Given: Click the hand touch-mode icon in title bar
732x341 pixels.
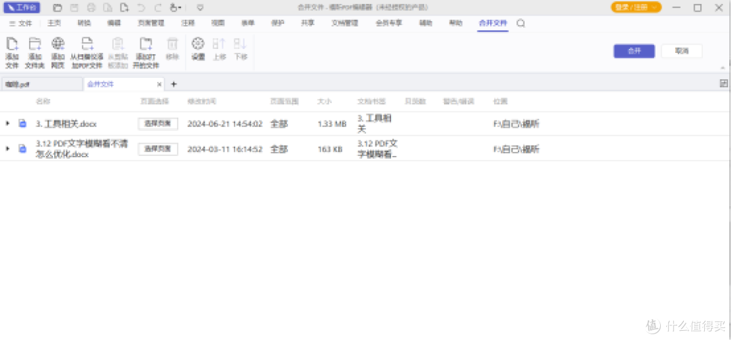Looking at the screenshot, I should point(174,7).
